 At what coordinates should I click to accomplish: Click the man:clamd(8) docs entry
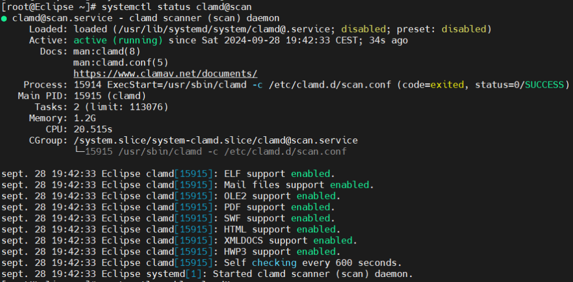(x=107, y=51)
